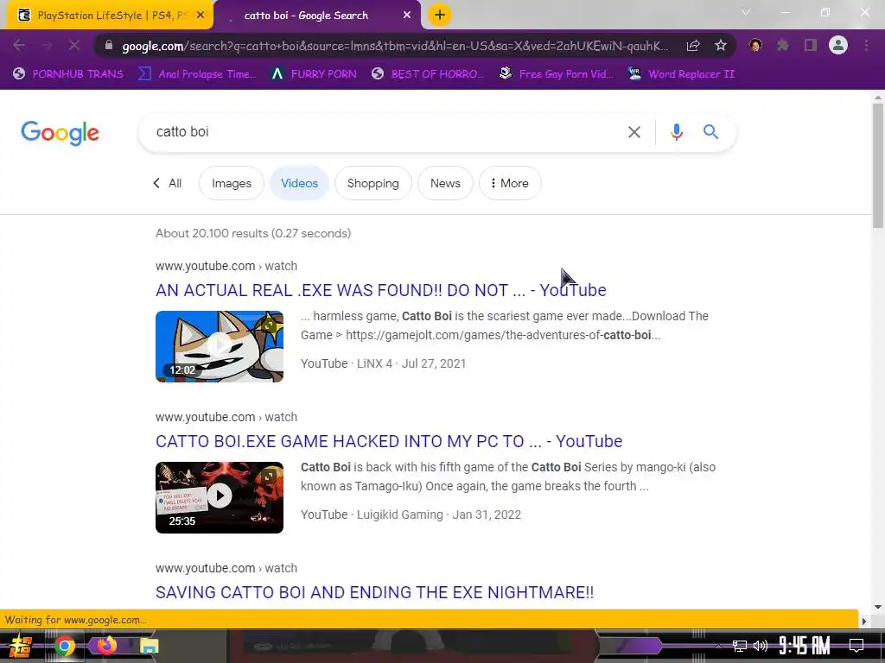Open the network status tray icon
885x663 pixels.
click(740, 646)
